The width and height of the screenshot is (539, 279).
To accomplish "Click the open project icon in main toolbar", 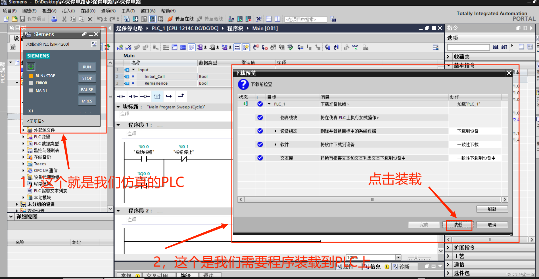I will coord(14,19).
